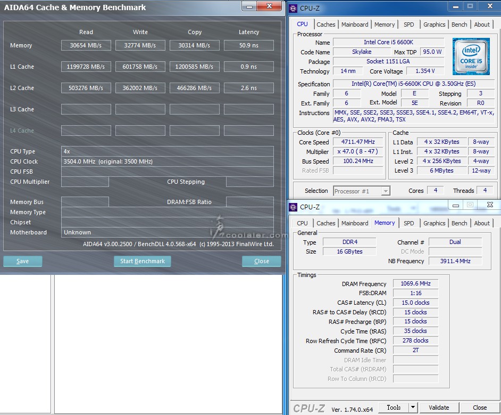Open Mainboard tab in lower CPU-Z window
The width and height of the screenshot is (501, 415).
(x=354, y=223)
